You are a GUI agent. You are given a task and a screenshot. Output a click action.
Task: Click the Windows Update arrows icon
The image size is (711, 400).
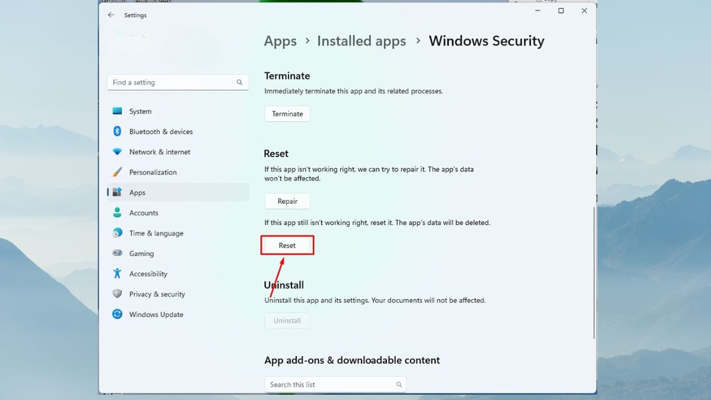pyautogui.click(x=117, y=314)
